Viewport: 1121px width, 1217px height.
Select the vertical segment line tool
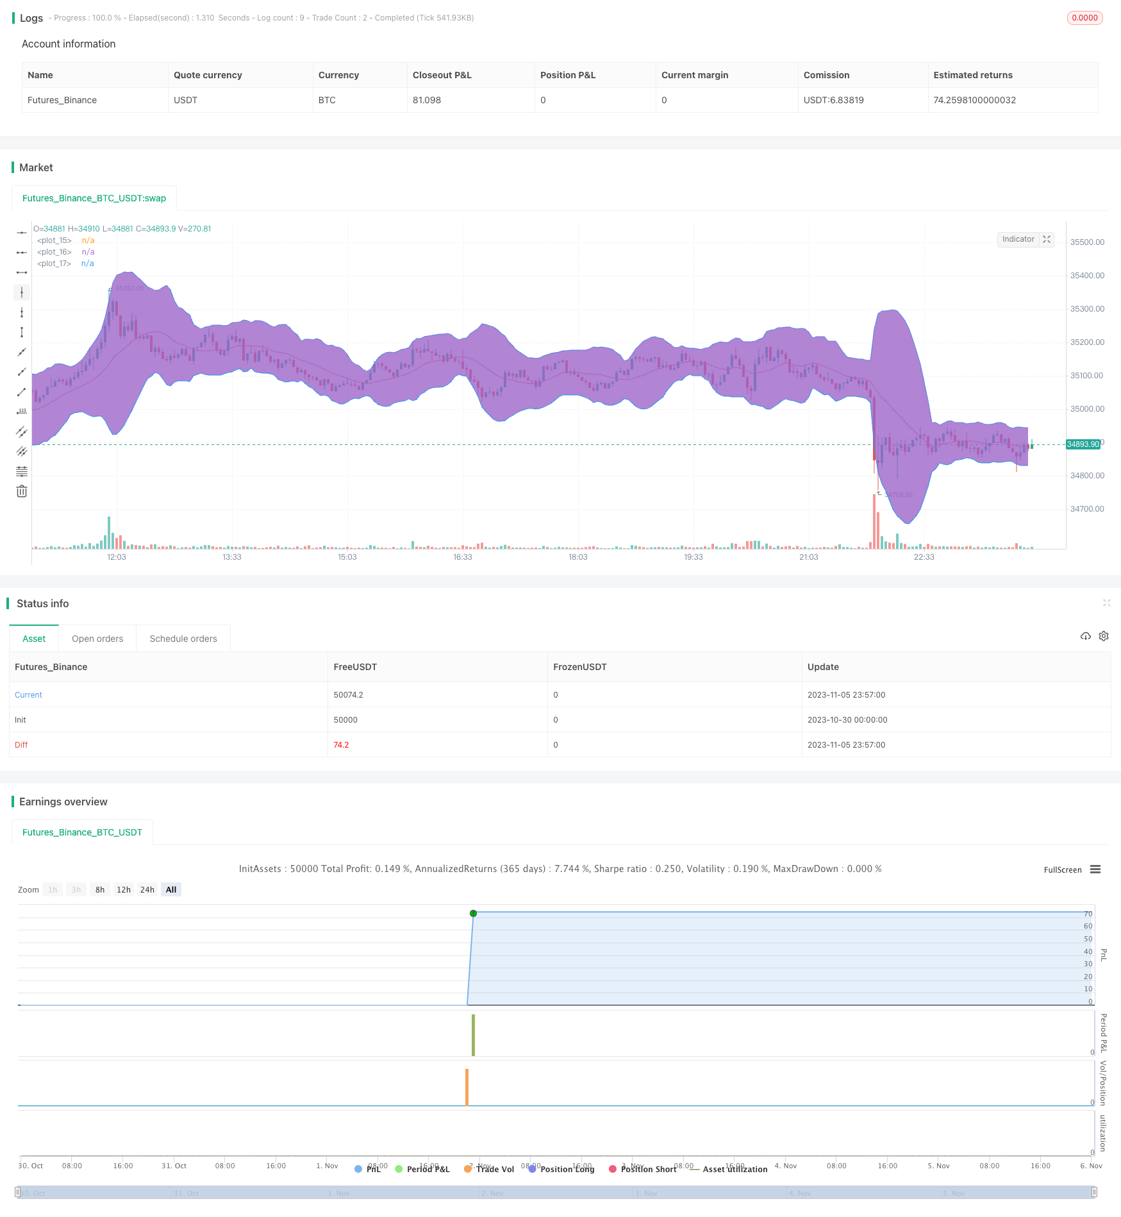point(22,332)
